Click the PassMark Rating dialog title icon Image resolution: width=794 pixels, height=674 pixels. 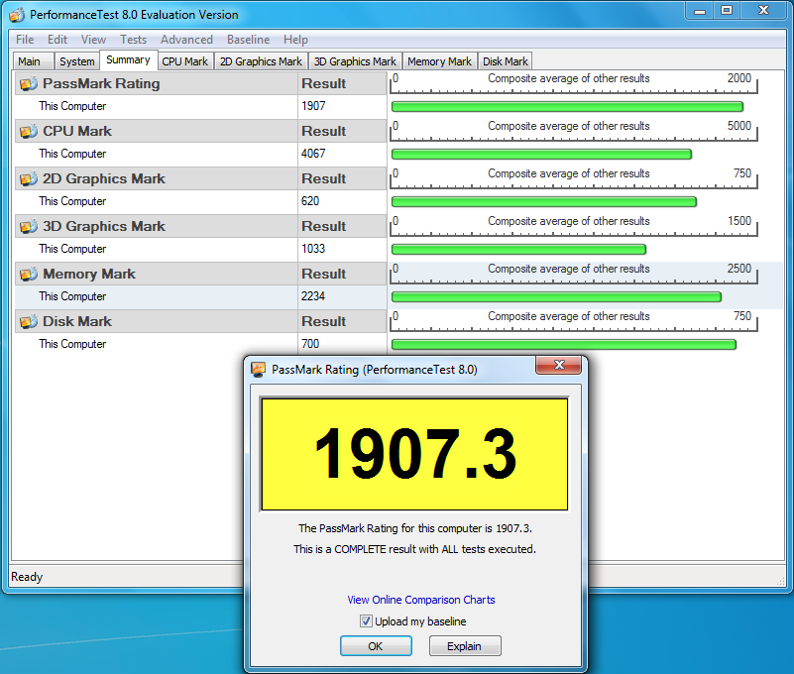259,369
